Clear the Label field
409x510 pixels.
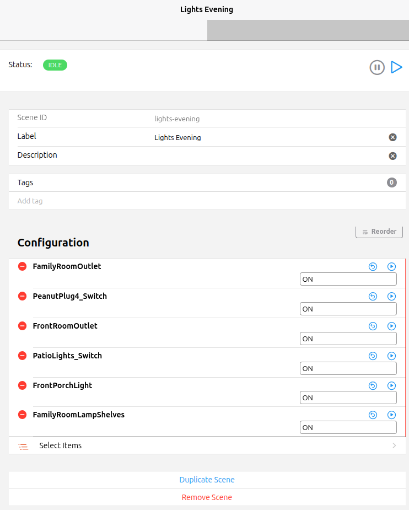tap(392, 137)
